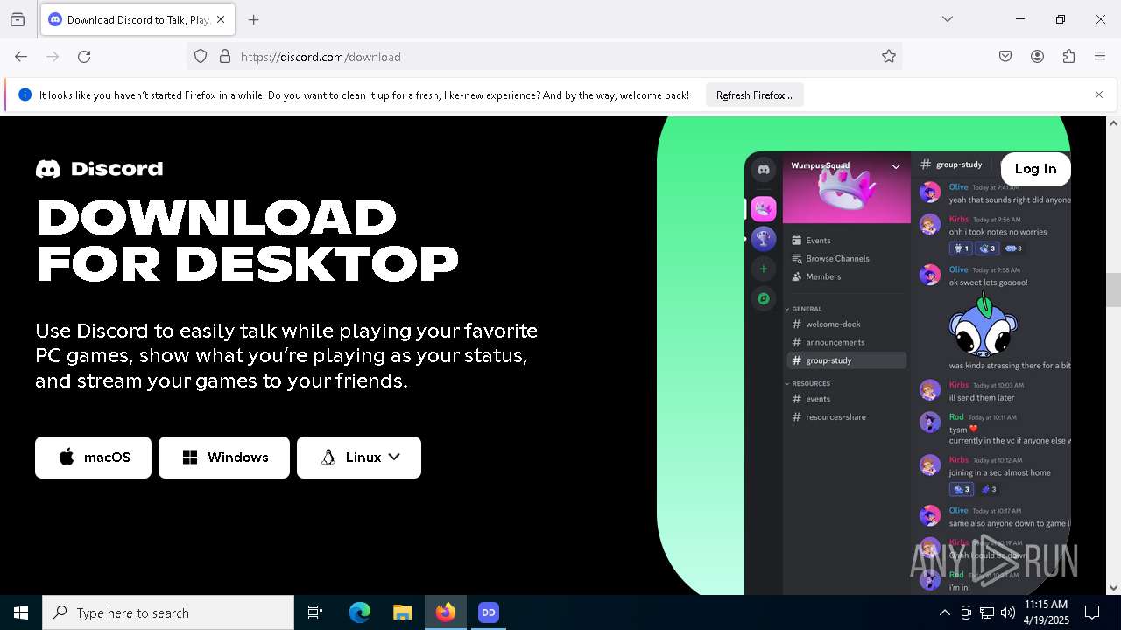Select the resources-share channel
Viewport: 1121px width, 630px height.
[828, 417]
